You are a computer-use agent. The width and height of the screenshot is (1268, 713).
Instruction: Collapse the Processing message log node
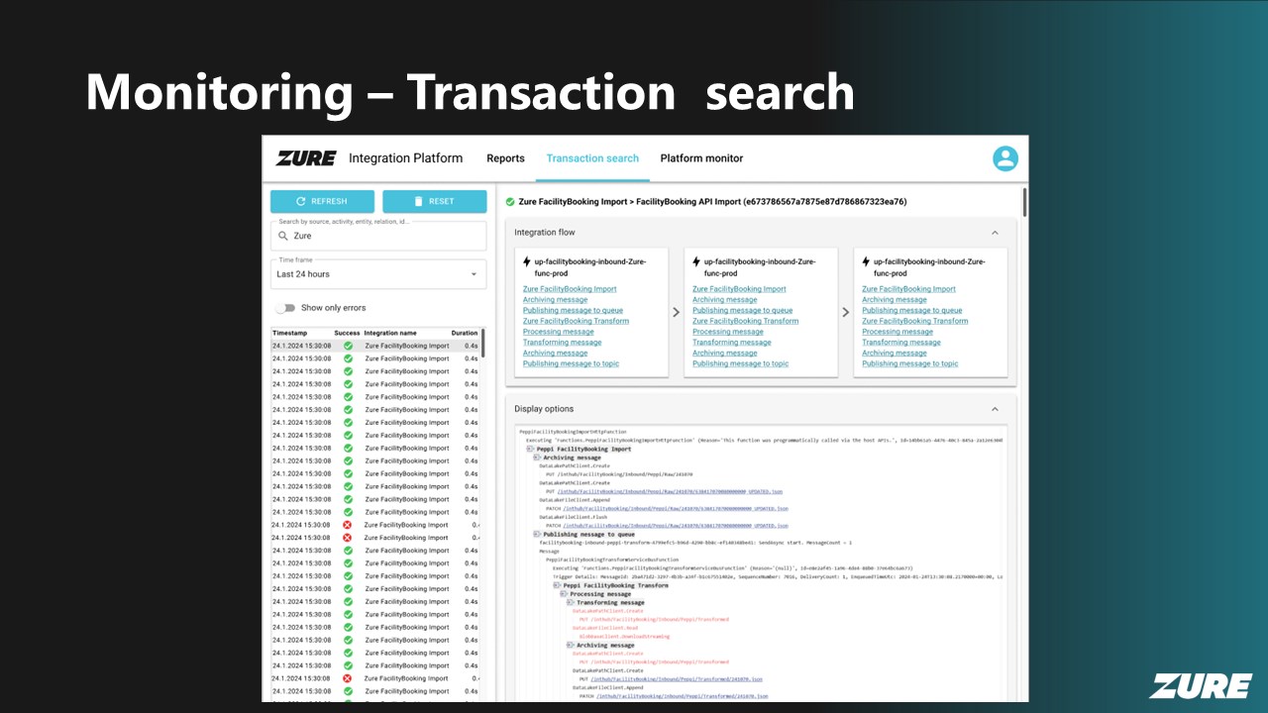tap(564, 594)
